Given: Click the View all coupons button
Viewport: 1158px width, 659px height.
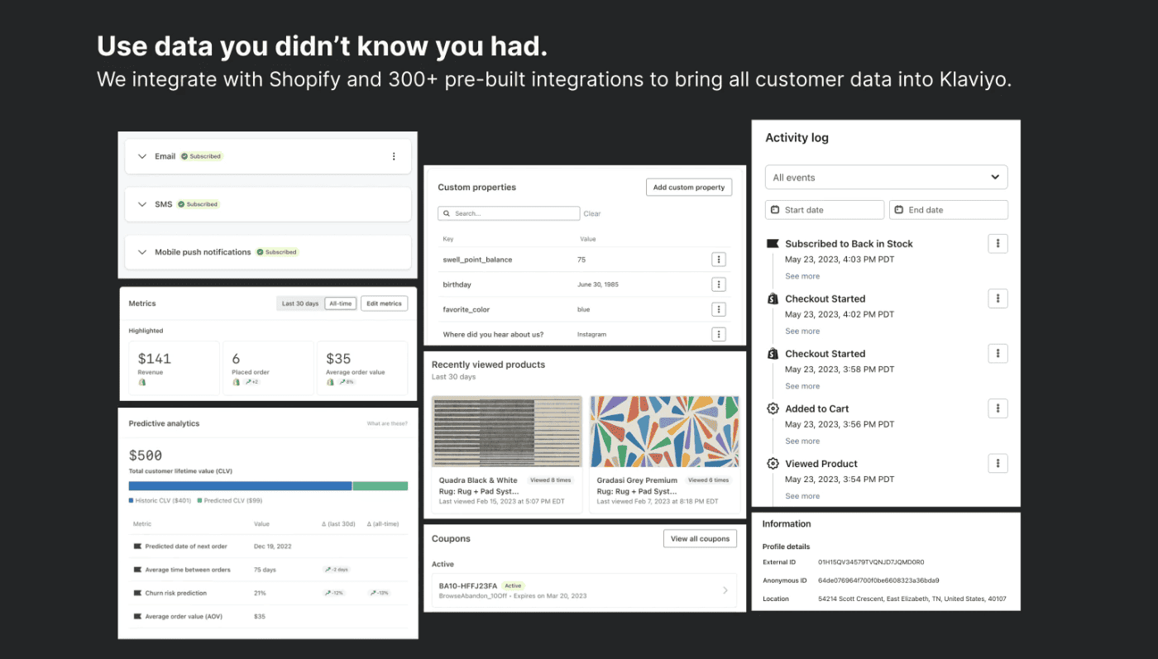Looking at the screenshot, I should [x=699, y=538].
